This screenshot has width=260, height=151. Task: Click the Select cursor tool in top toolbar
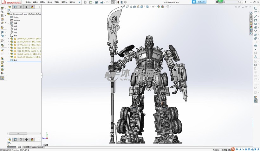(x=113, y=2)
